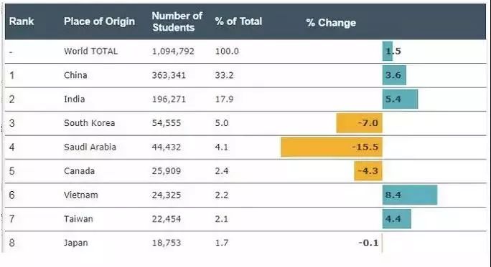Select the China row label
The image size is (491, 267).
[x=75, y=75]
